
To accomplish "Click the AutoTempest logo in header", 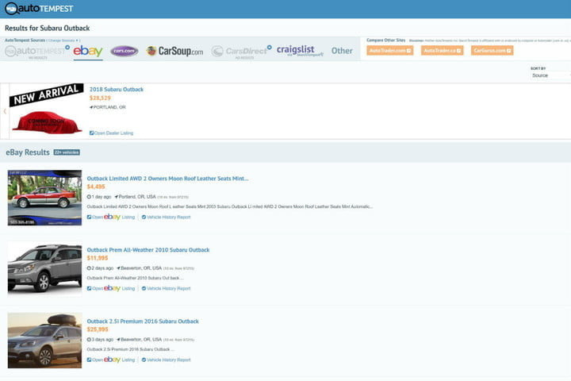I will click(x=39, y=9).
